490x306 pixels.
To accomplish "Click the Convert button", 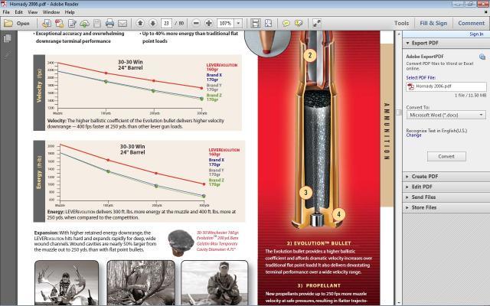I will pyautogui.click(x=446, y=156).
